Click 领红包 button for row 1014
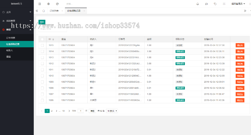 [240, 51]
